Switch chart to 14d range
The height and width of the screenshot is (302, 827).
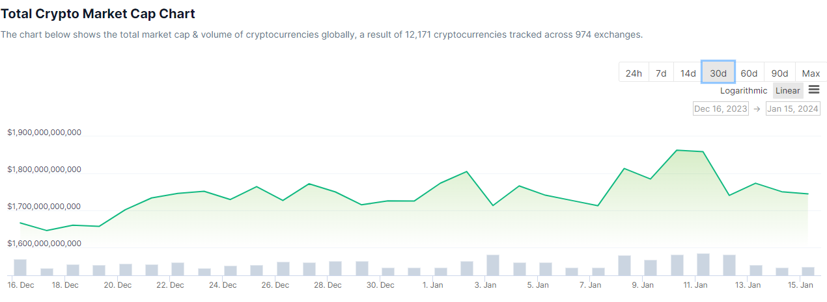(x=688, y=73)
